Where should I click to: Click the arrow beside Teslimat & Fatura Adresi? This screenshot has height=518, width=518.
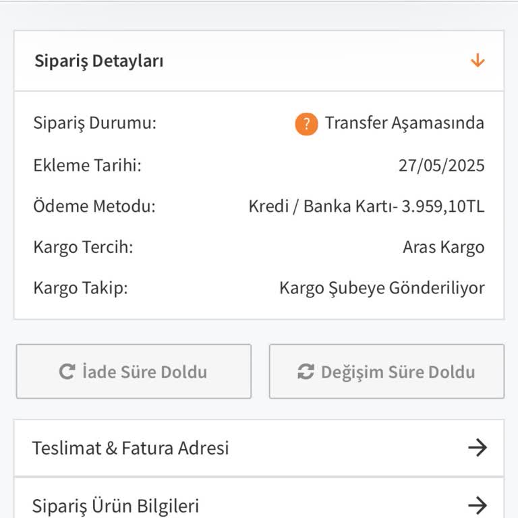(477, 448)
